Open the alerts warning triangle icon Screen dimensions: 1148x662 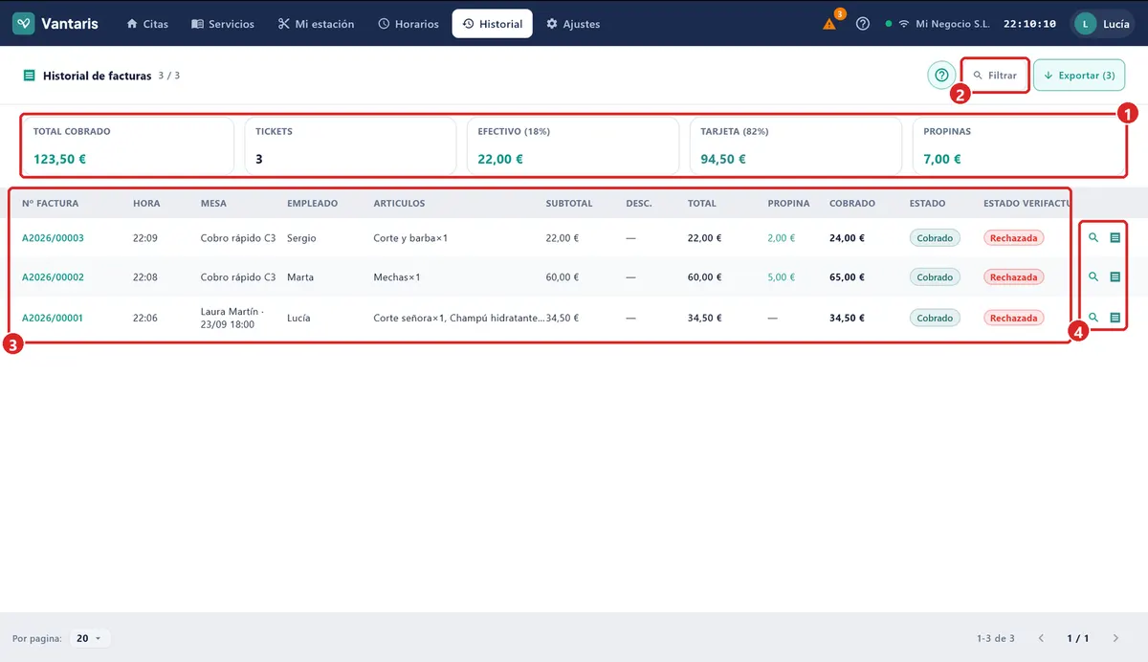click(x=830, y=24)
